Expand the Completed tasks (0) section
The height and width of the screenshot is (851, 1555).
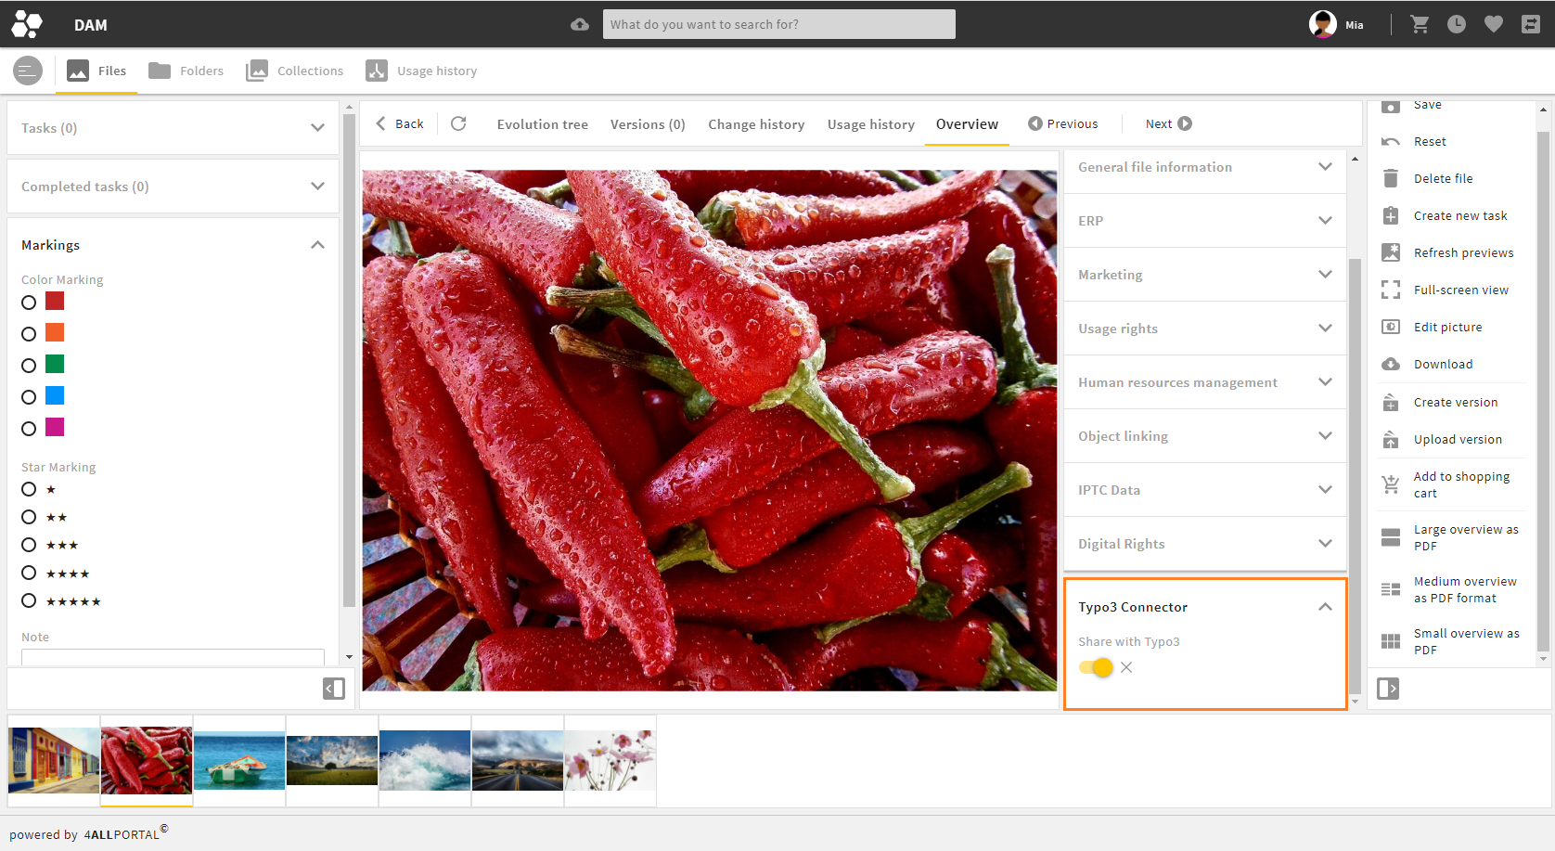click(x=173, y=187)
